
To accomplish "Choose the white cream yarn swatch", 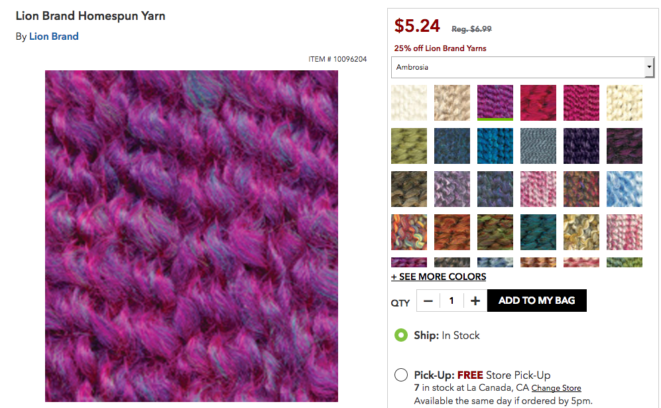I will point(408,102).
